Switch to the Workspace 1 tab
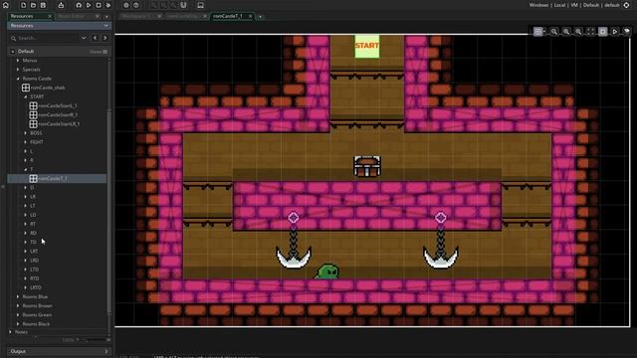 tap(137, 16)
